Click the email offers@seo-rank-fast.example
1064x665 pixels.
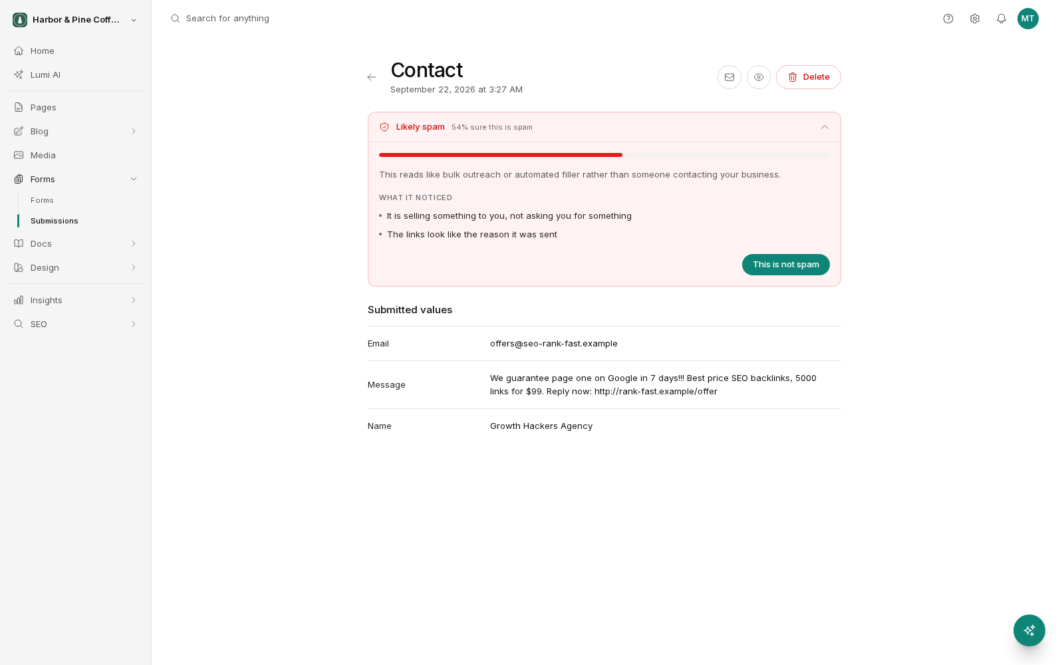[x=554, y=344]
